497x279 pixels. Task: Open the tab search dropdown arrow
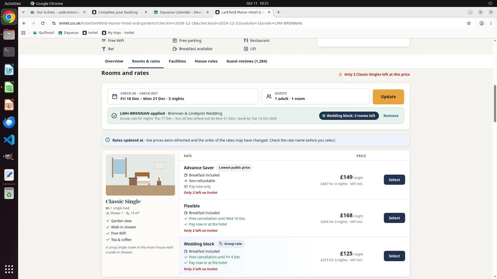click(24, 12)
